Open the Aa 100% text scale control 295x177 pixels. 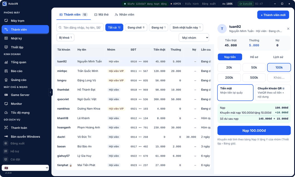(227, 4)
